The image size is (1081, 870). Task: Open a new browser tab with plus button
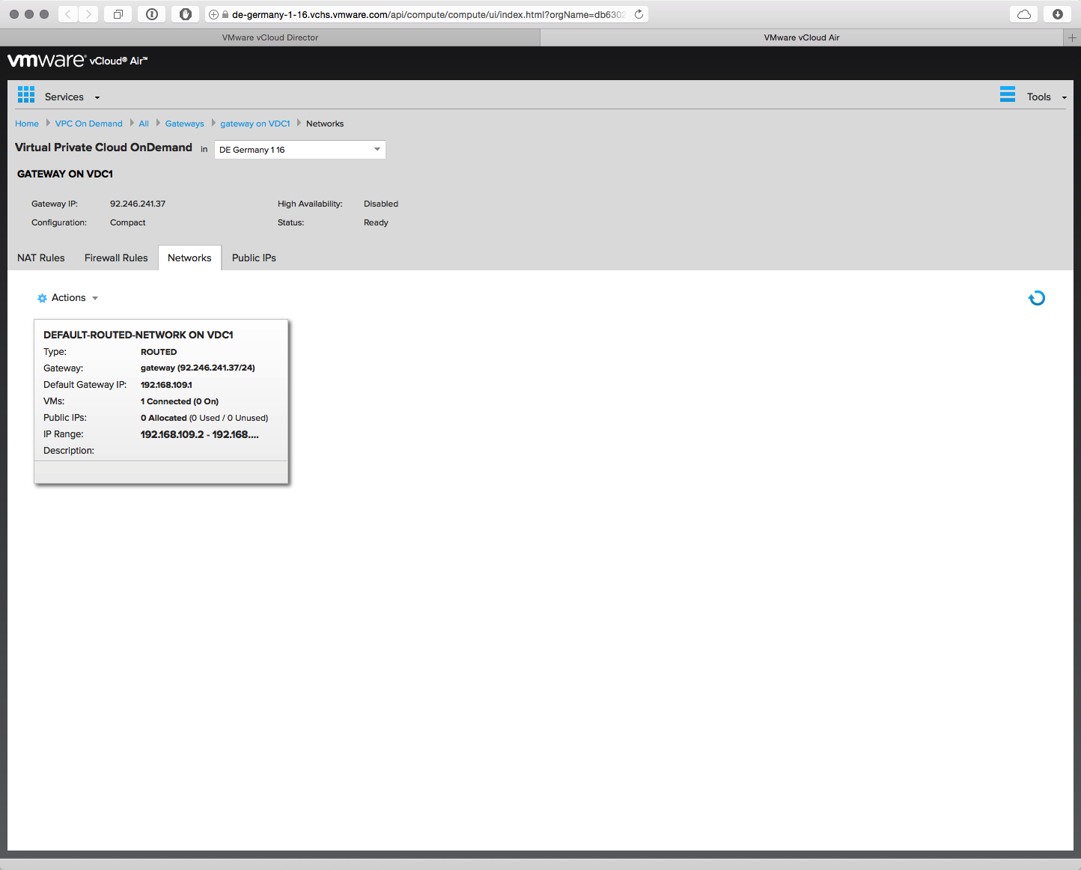coord(1071,37)
